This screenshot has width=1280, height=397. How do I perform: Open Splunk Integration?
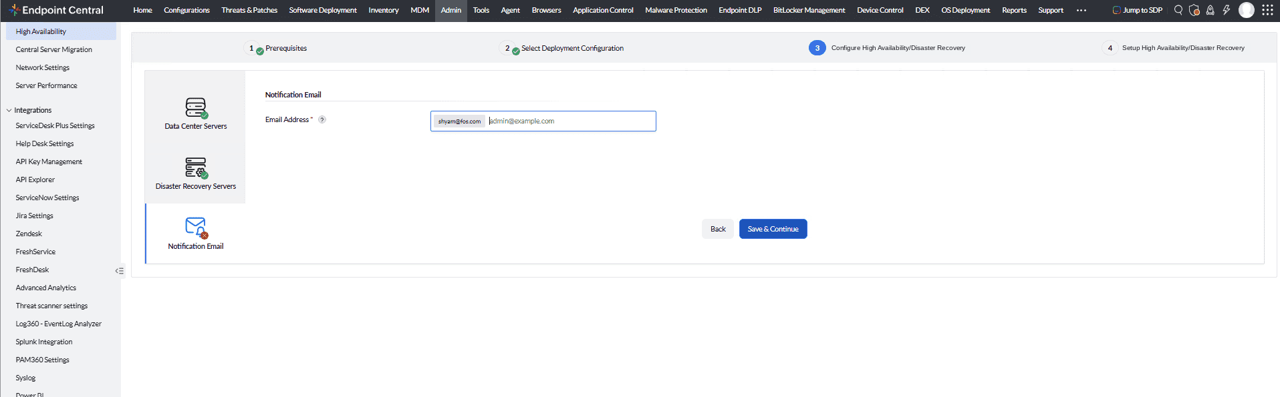tap(44, 342)
